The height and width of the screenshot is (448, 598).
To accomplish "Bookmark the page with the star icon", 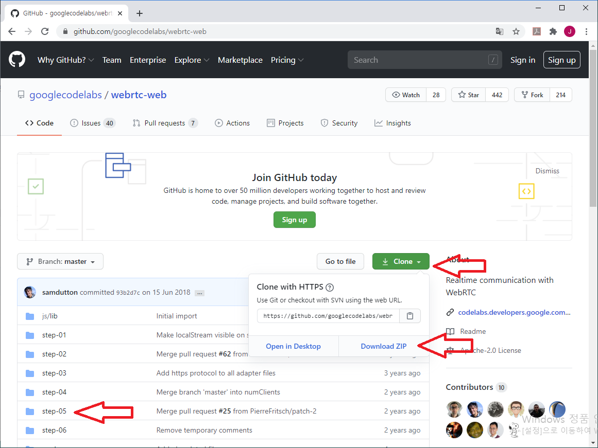I will pos(516,31).
